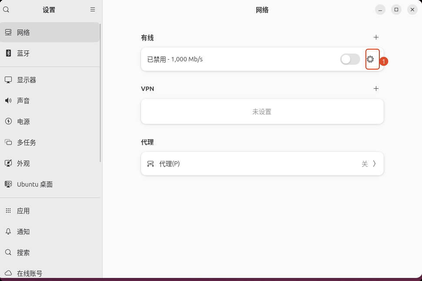Select 蓝牙 in the settings sidebar

tap(50, 53)
